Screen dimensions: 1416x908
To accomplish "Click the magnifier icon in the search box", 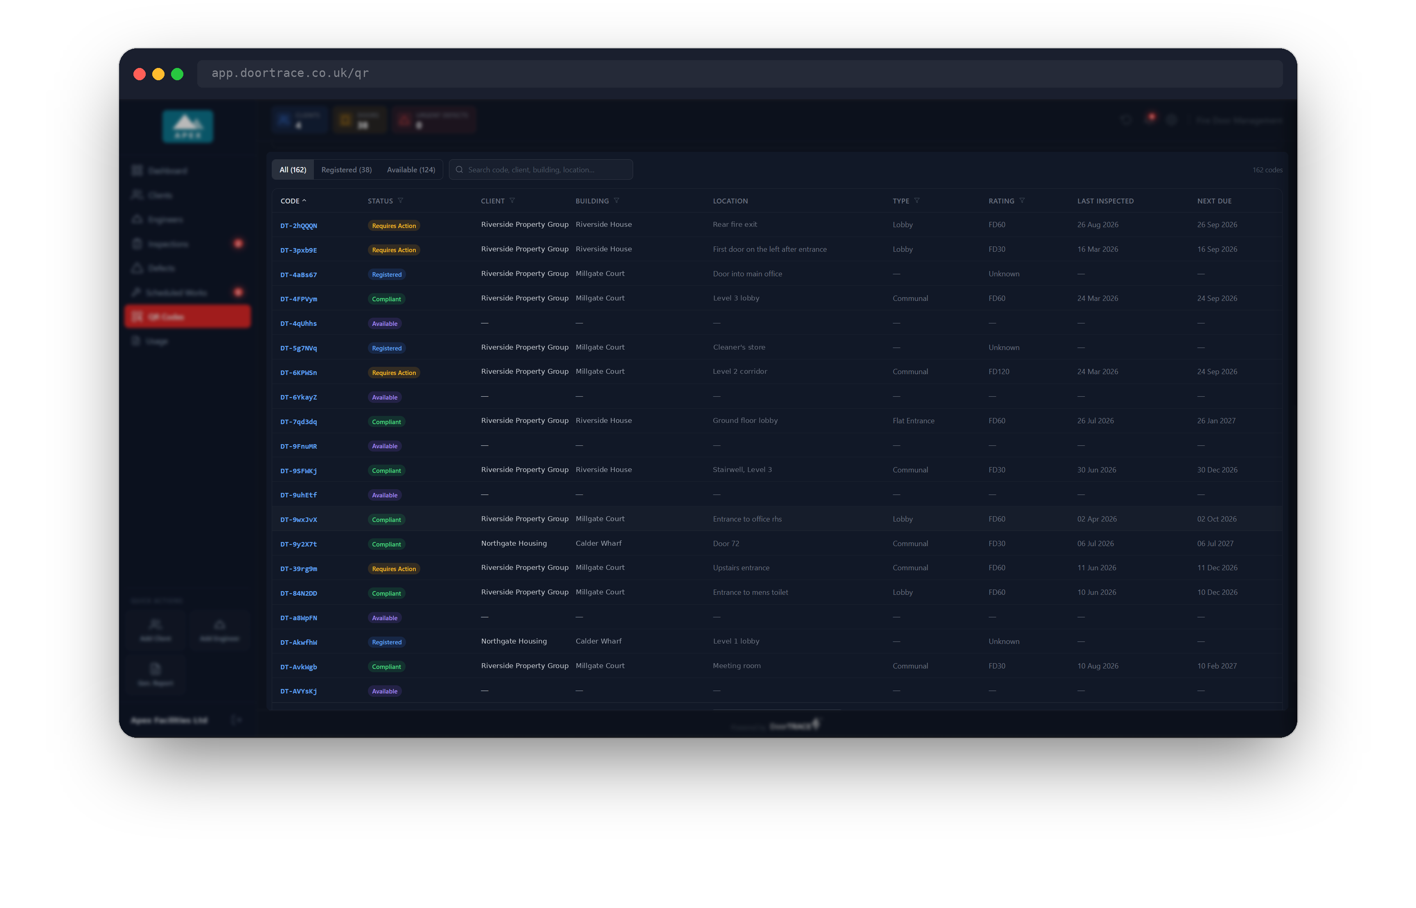I will [459, 170].
